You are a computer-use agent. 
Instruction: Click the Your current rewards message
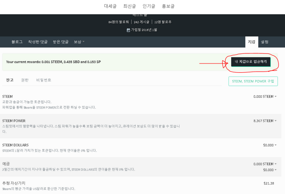coord(53,62)
